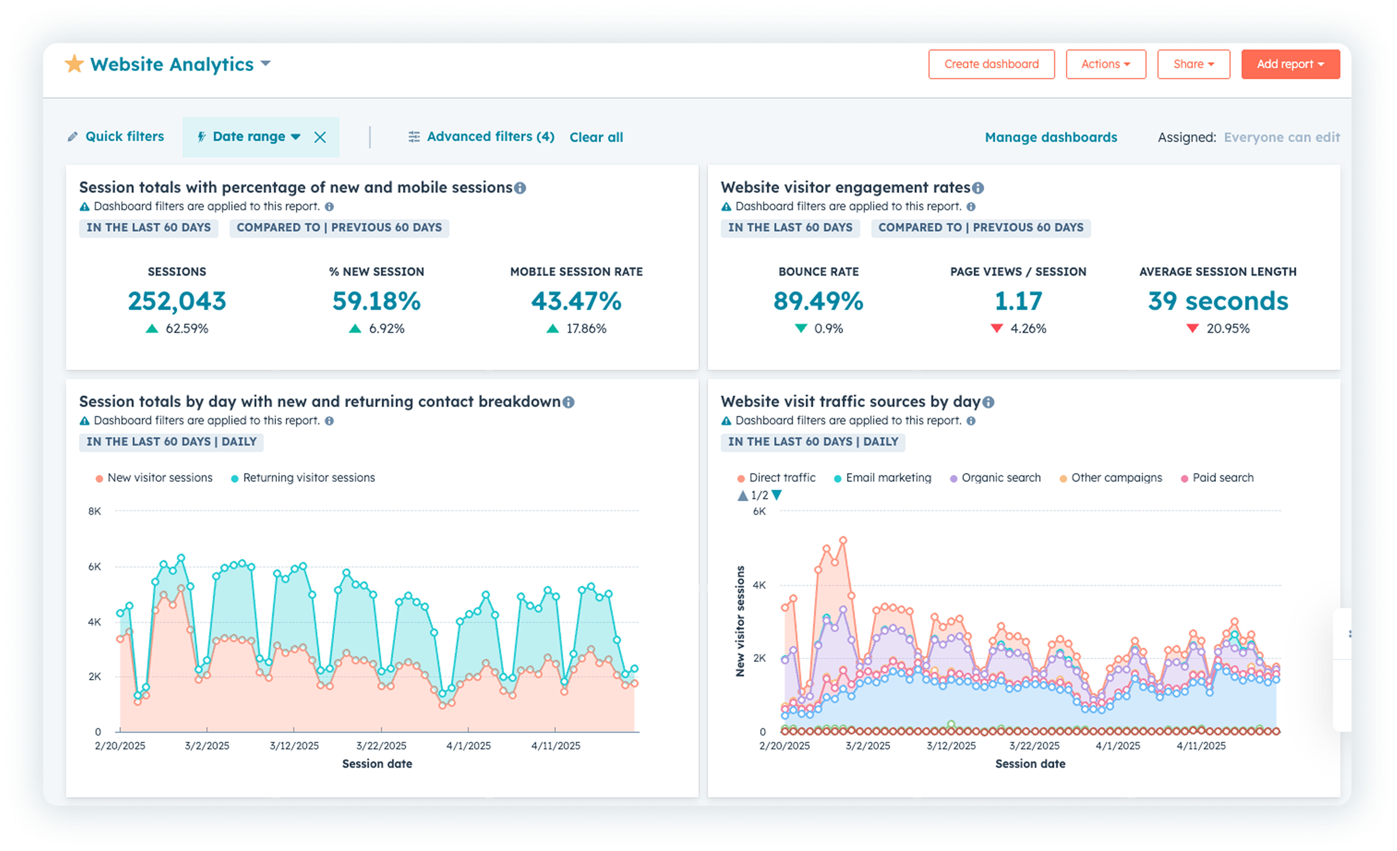The width and height of the screenshot is (1397, 851).
Task: Click the Advanced filters sliders icon
Action: (x=414, y=137)
